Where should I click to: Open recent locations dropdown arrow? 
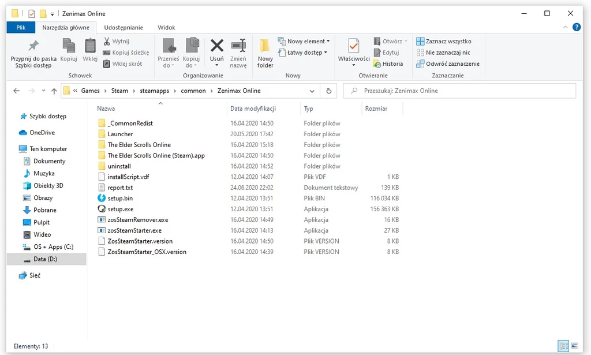click(44, 91)
